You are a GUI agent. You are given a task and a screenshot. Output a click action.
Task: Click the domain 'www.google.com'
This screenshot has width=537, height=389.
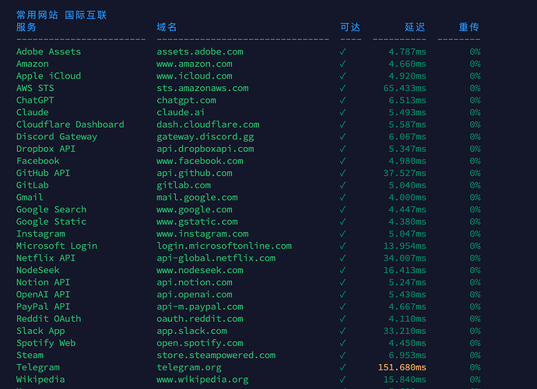[x=195, y=209]
